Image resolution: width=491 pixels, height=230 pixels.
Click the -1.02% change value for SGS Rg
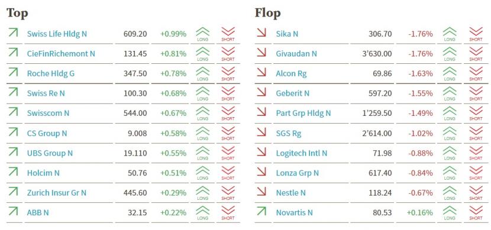tap(421, 133)
